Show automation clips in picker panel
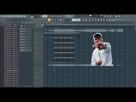Screen dimensions: 136x102 click(30, 26)
